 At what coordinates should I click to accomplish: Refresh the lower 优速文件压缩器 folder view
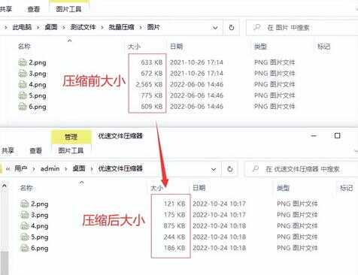[230, 169]
